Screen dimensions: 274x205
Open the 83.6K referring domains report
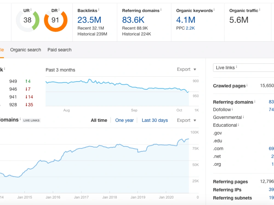(x=133, y=20)
